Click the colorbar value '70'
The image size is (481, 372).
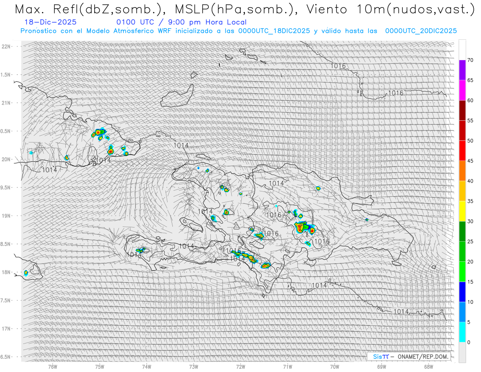click(470, 60)
